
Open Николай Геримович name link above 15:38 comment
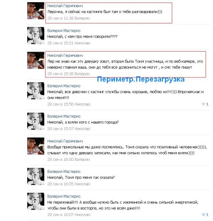(65, 55)
